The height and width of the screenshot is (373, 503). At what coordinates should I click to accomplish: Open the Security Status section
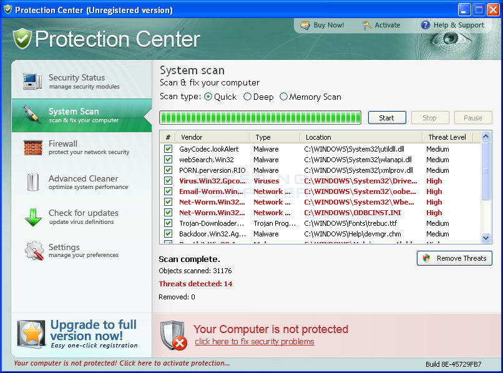[82, 82]
